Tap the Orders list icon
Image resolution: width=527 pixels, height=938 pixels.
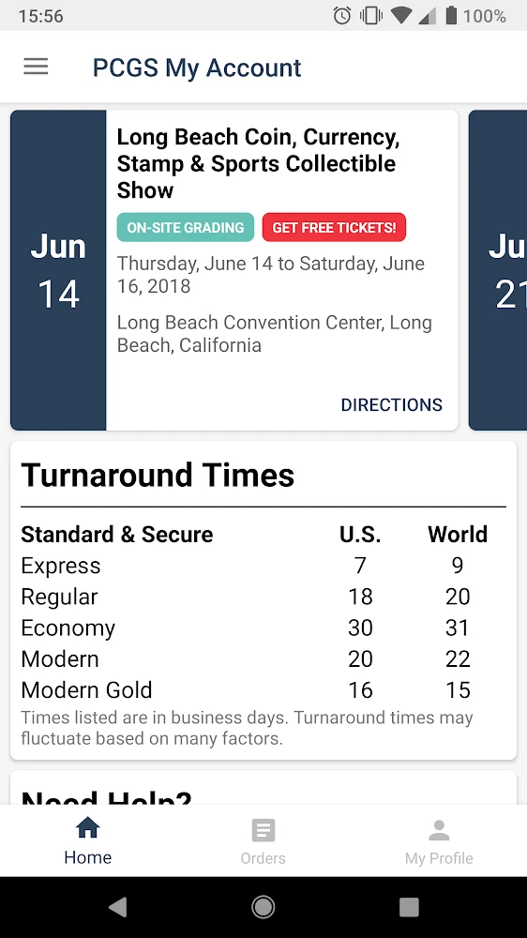[x=263, y=830]
